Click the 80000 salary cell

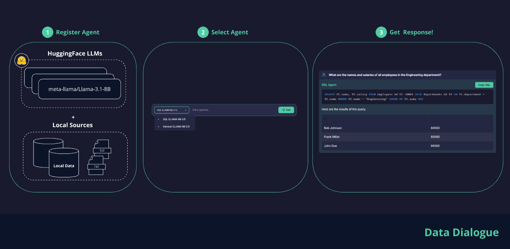[461, 128]
